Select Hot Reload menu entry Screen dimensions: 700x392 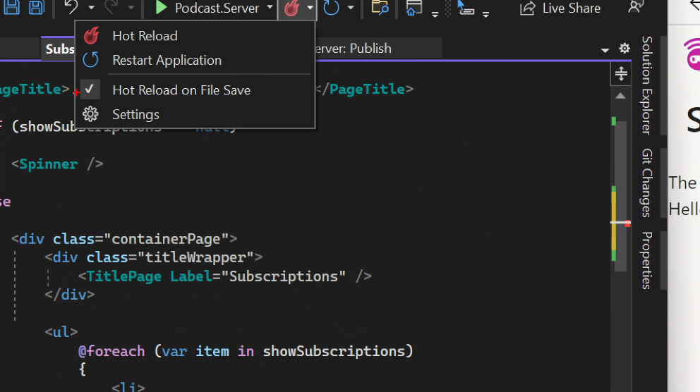tap(145, 36)
